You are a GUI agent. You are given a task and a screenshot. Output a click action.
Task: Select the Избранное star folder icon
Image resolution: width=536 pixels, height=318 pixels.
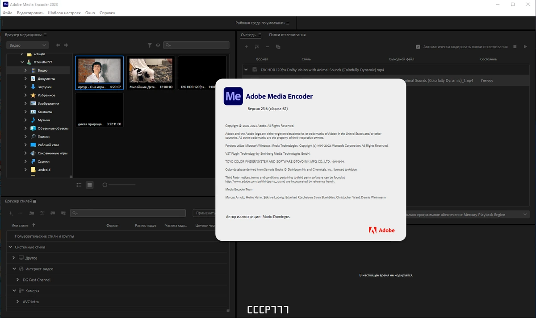click(33, 95)
